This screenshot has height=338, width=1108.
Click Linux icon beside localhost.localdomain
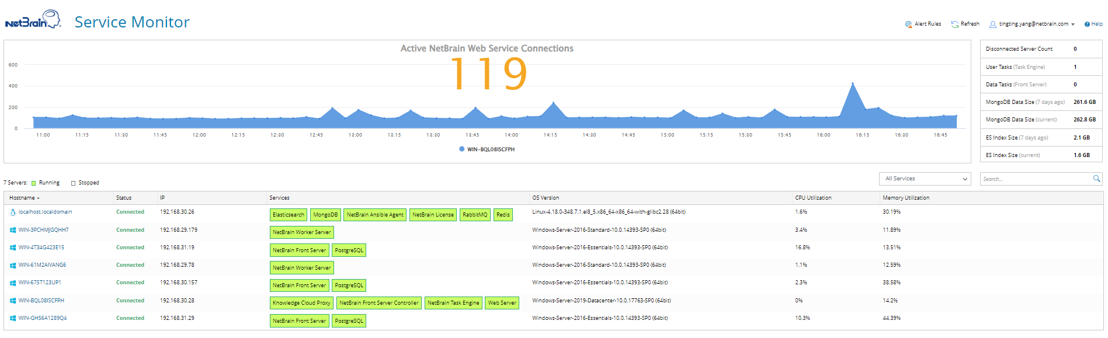13,212
